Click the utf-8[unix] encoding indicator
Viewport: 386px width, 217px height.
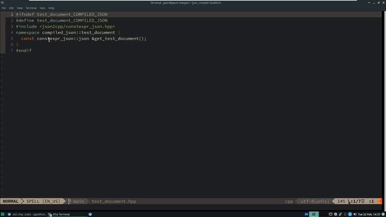coord(315,201)
